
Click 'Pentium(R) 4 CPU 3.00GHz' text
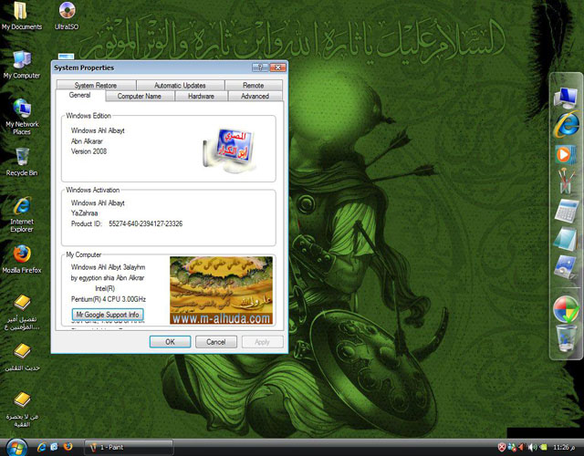(x=109, y=299)
